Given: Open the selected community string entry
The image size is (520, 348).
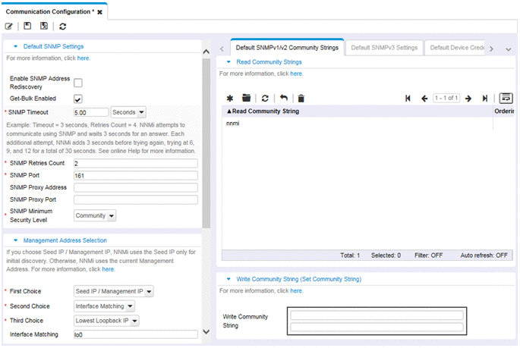Looking at the screenshot, I should click(x=246, y=99).
